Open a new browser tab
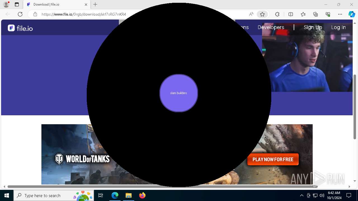Screen dimensions: 358x201 click(95, 4)
